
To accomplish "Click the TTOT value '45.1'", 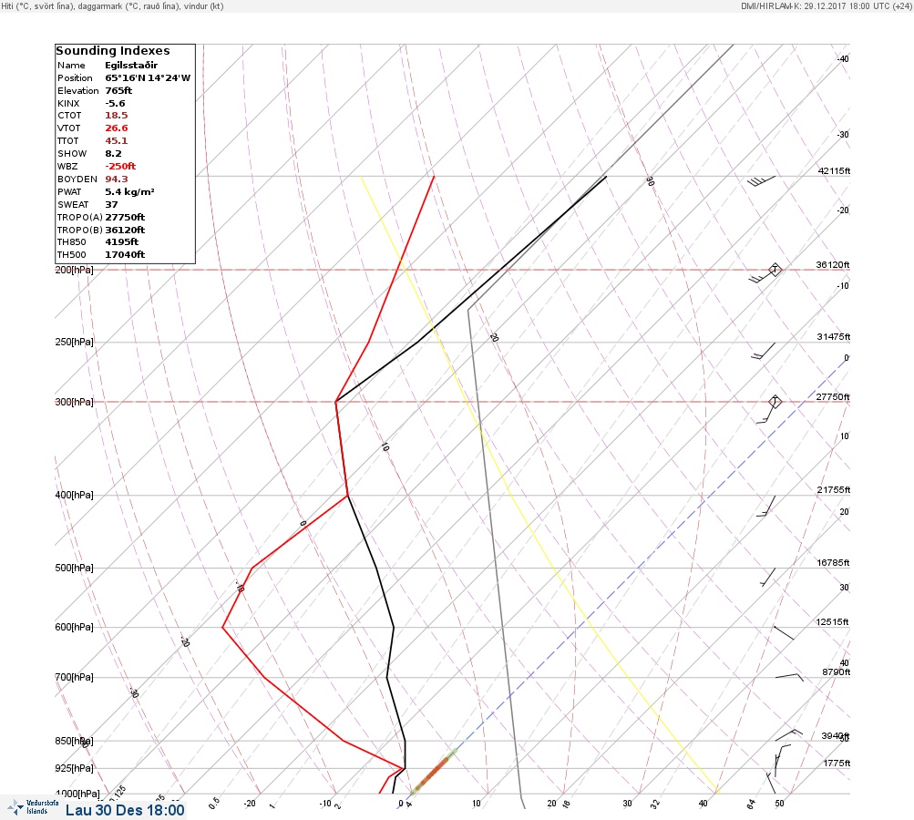I will 116,141.
